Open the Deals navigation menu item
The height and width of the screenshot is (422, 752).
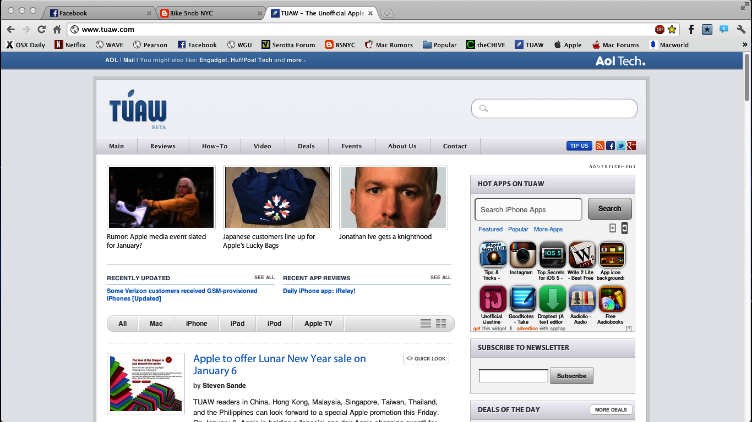[307, 146]
